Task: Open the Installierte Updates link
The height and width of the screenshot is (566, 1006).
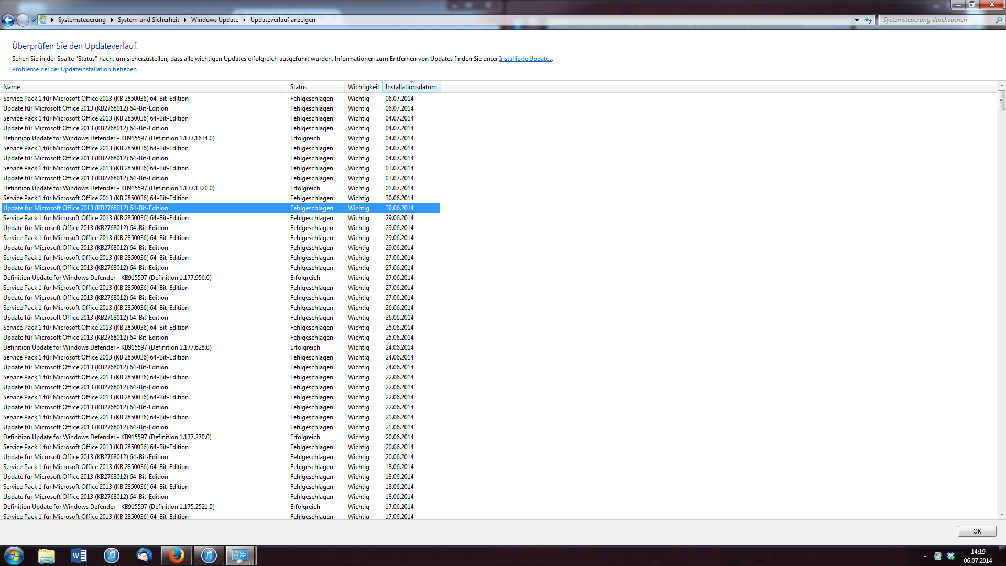Action: [525, 59]
